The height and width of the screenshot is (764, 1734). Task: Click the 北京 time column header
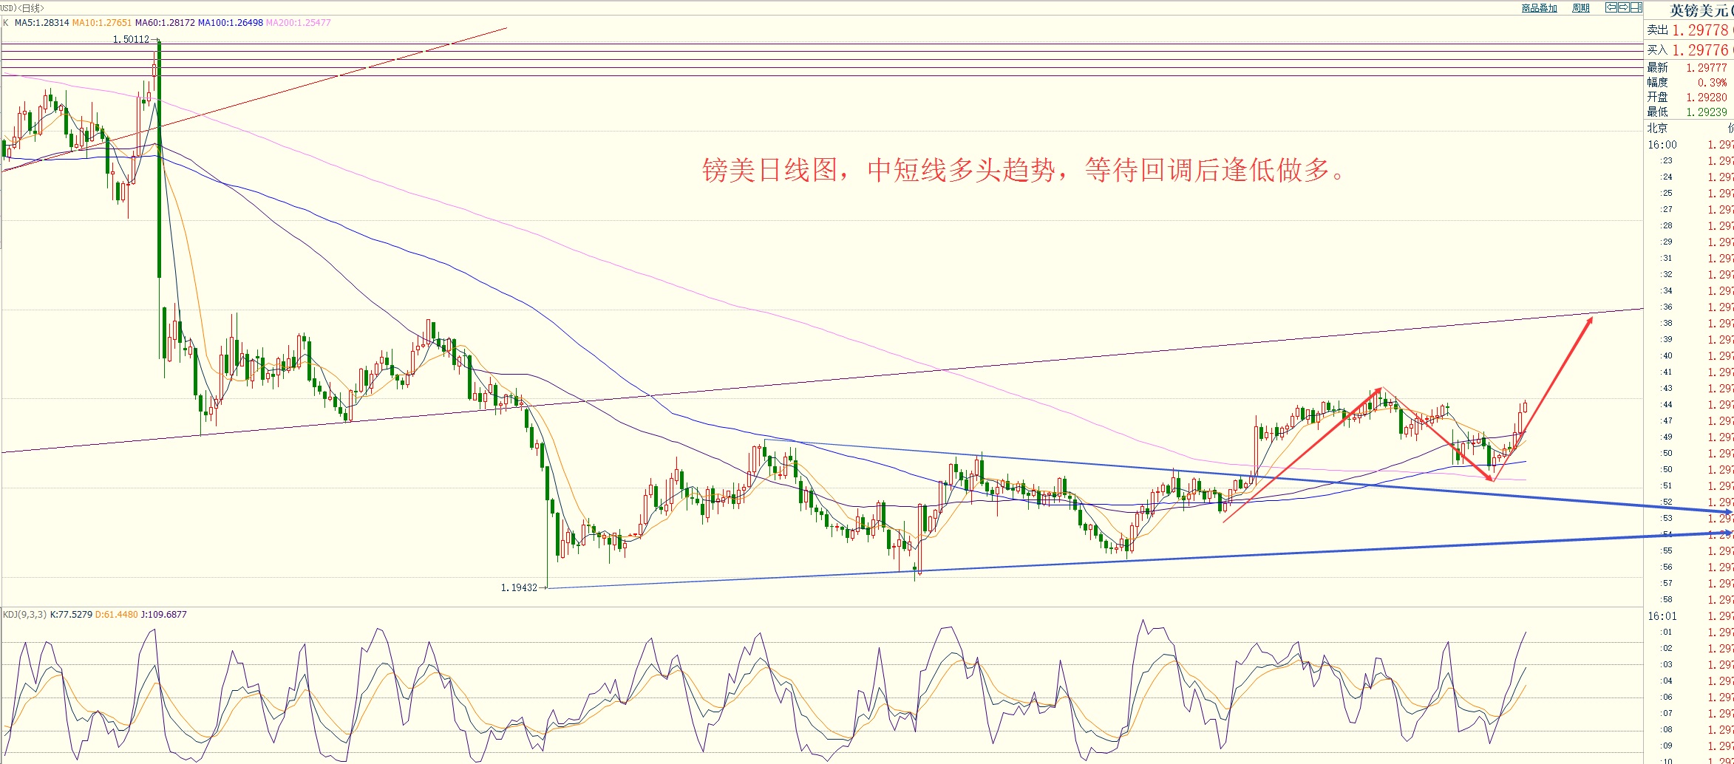(x=1656, y=128)
